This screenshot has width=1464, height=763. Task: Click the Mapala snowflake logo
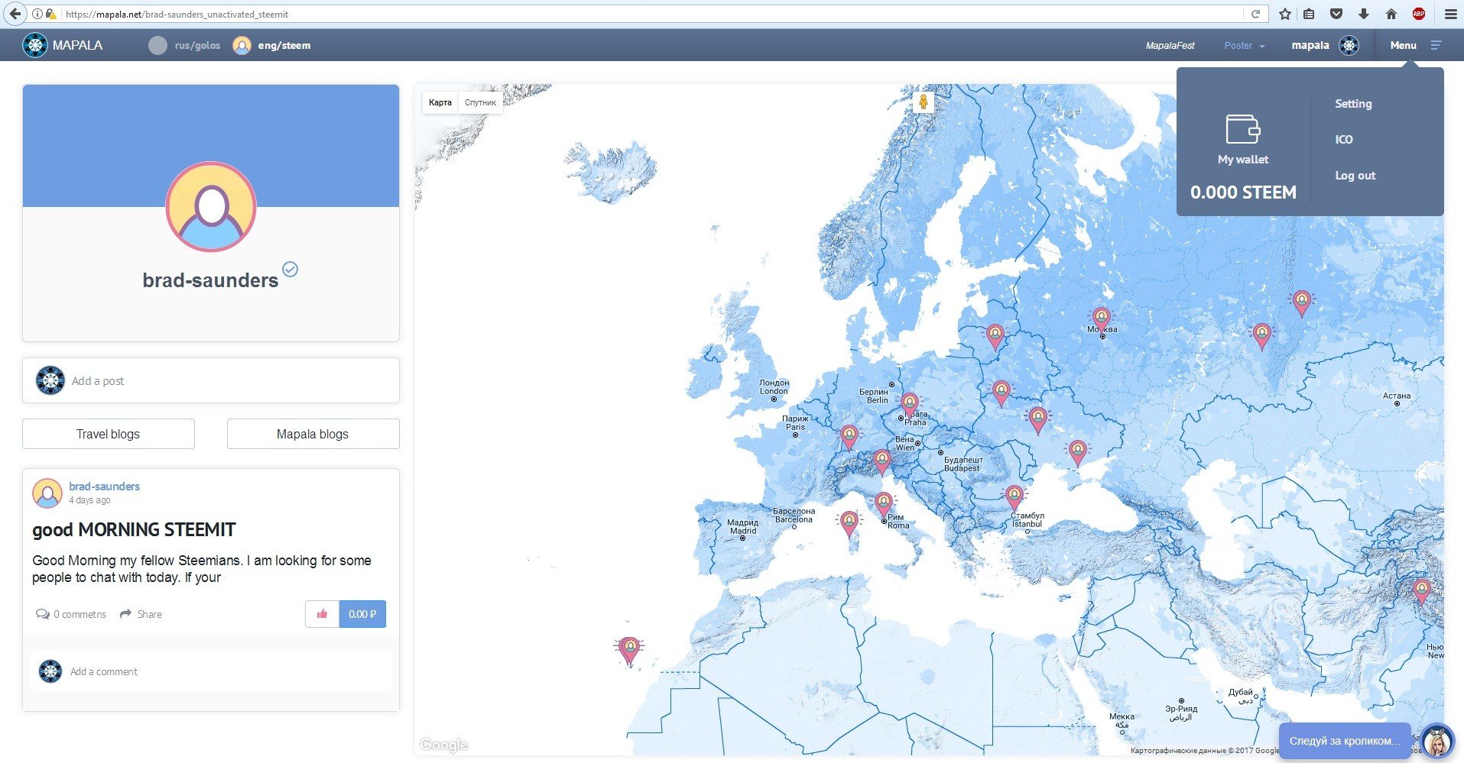(x=34, y=45)
